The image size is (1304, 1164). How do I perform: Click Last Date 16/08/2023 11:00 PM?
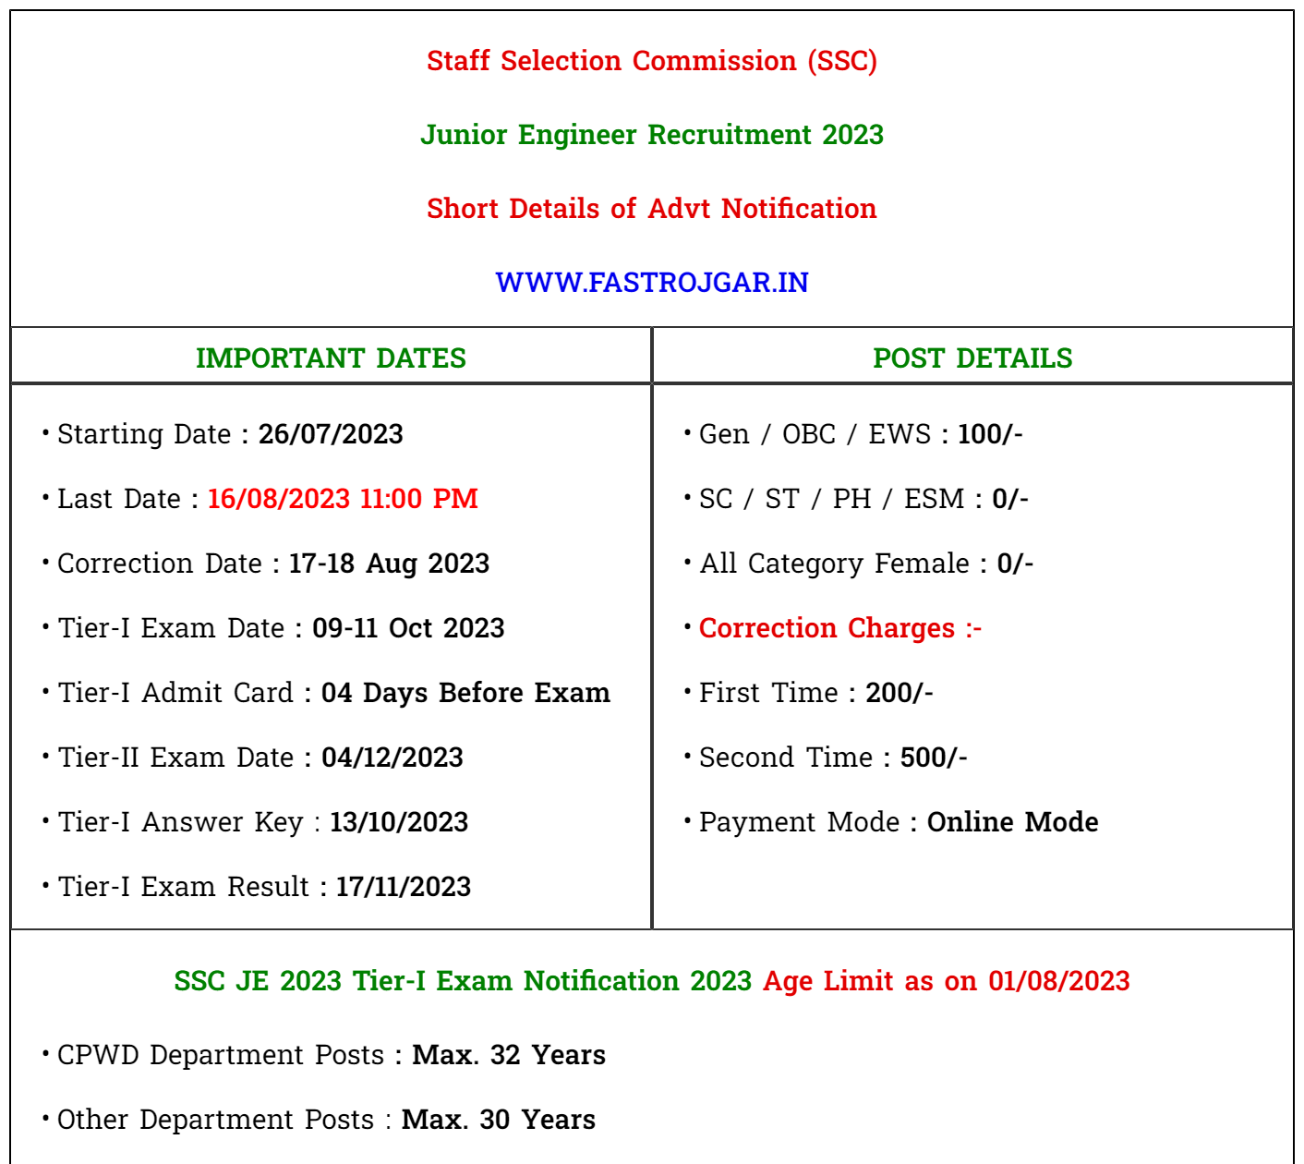click(268, 499)
